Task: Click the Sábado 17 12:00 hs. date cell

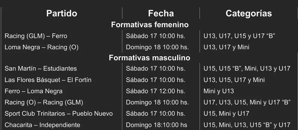Action: (x=156, y=91)
